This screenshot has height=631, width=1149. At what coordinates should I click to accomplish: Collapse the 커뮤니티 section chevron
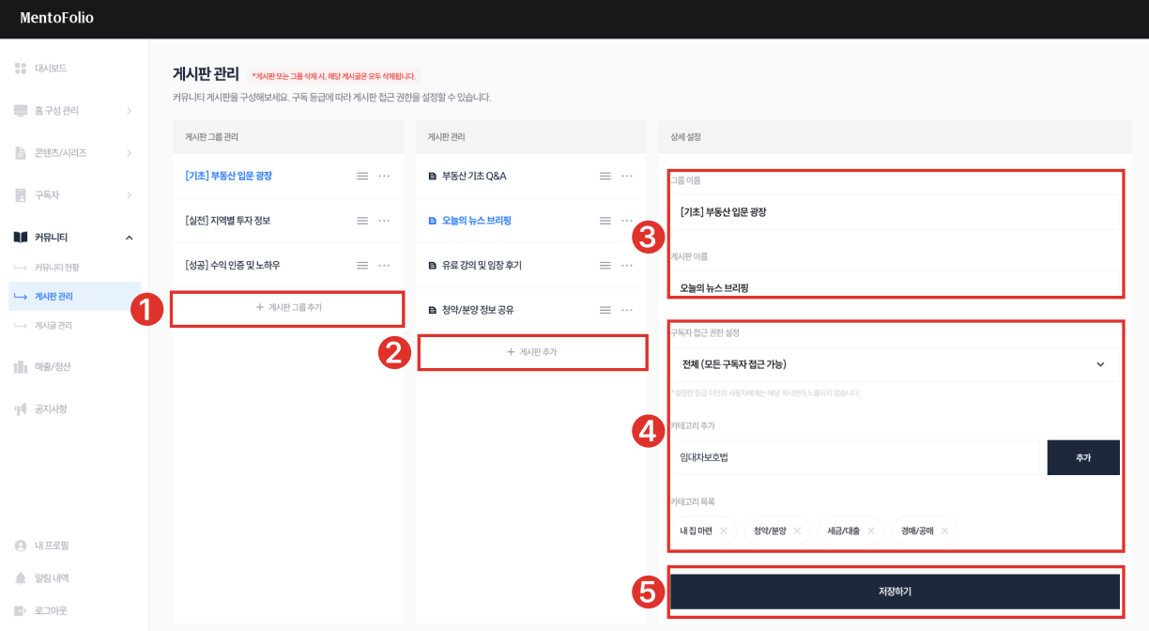coord(129,237)
